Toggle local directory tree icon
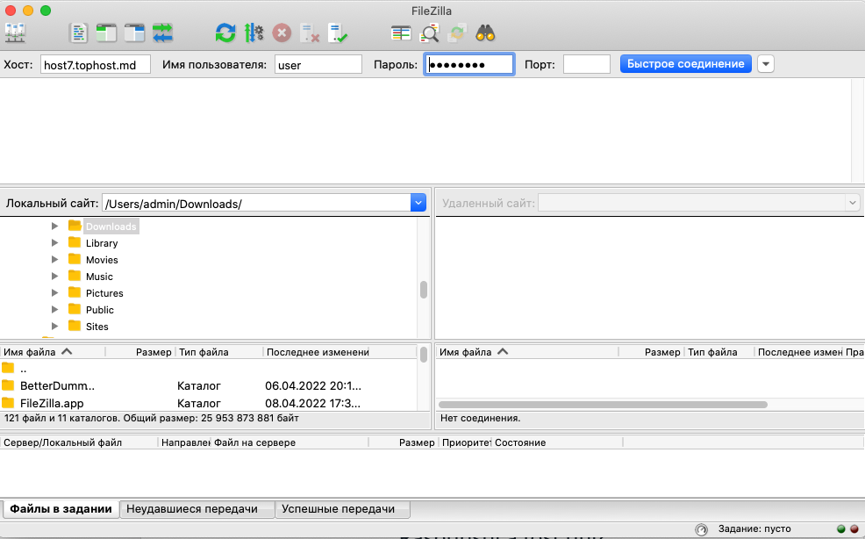Viewport: 865px width, 539px height. 106,33
